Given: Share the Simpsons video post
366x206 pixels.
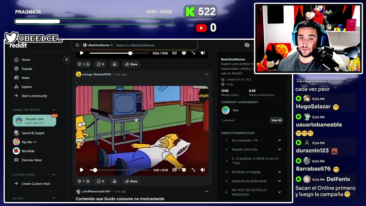Looking at the screenshot, I should 131,181.
